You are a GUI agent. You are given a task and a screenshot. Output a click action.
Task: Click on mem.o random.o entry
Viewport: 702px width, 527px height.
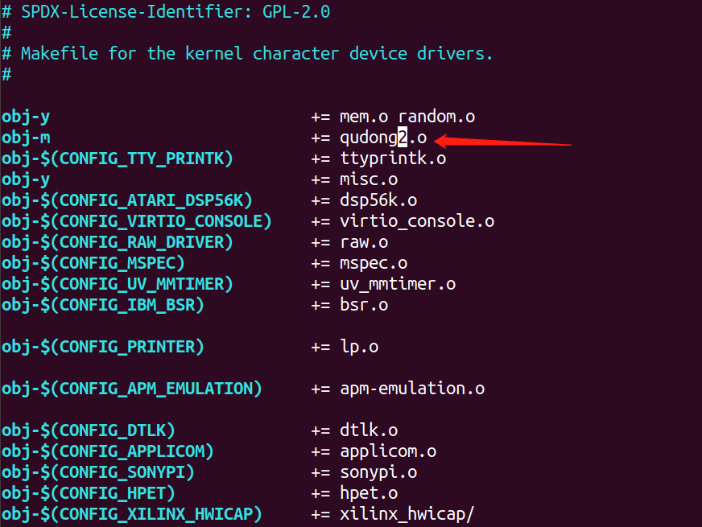407,117
